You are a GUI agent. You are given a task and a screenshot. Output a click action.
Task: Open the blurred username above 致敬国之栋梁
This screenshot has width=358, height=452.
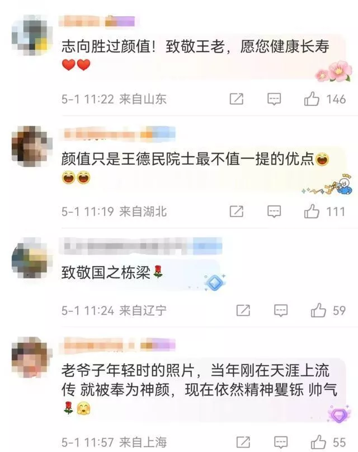click(x=141, y=246)
